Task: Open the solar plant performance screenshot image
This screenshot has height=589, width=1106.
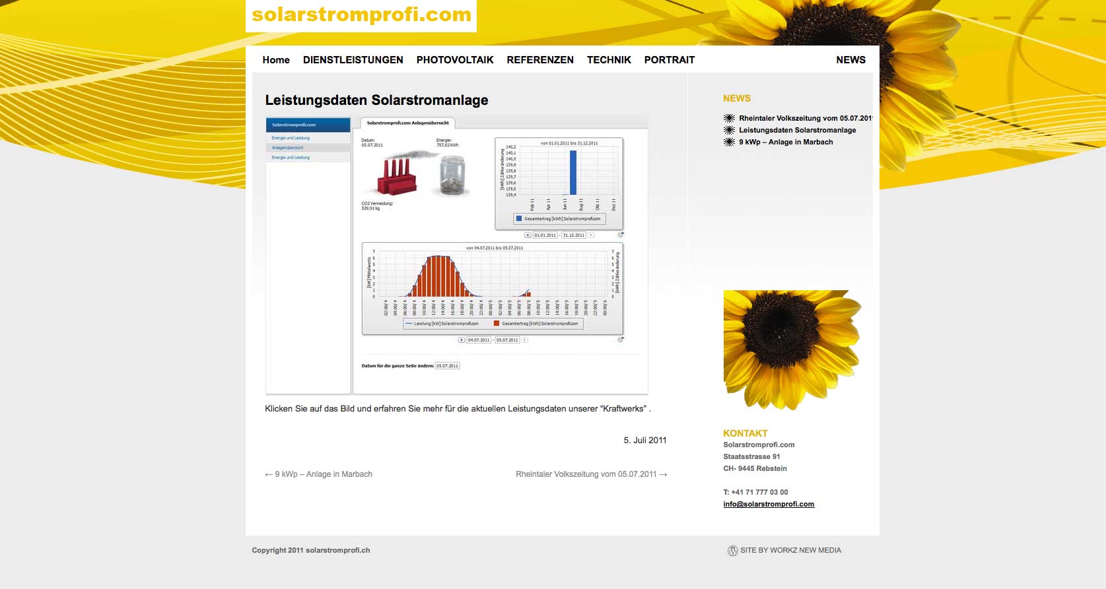Action: (456, 255)
